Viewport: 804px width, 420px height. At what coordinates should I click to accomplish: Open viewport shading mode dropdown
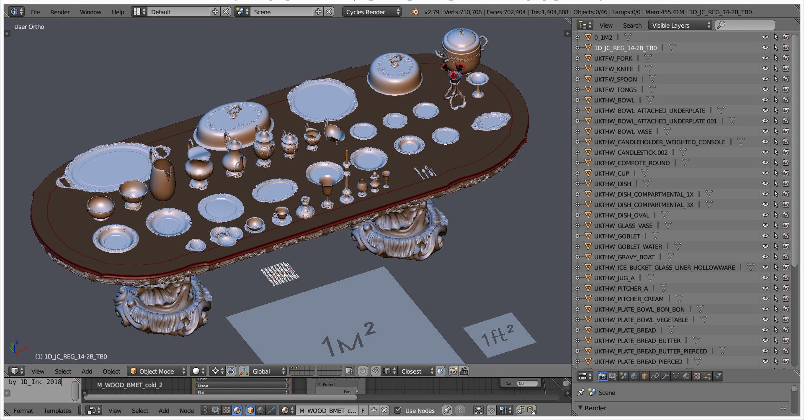pos(198,371)
